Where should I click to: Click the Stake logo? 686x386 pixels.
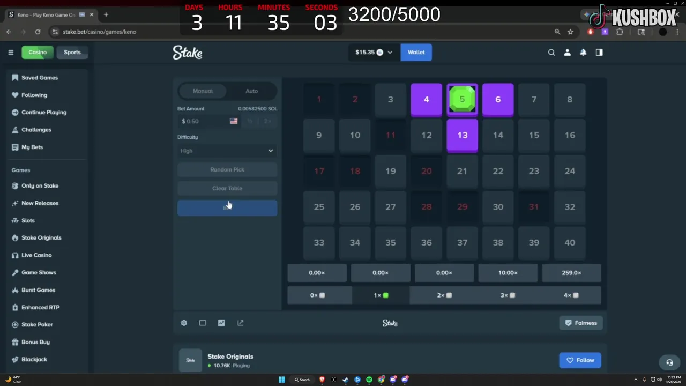pyautogui.click(x=187, y=52)
